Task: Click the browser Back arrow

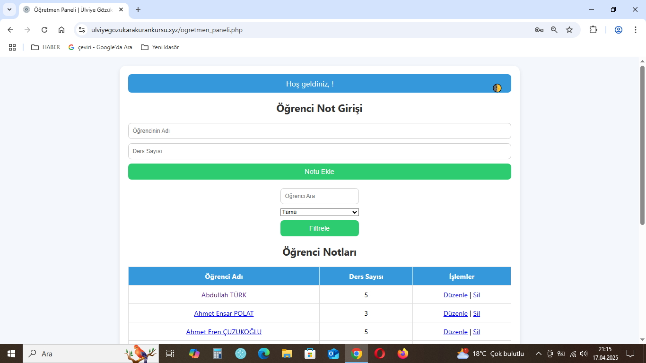Action: [10, 30]
